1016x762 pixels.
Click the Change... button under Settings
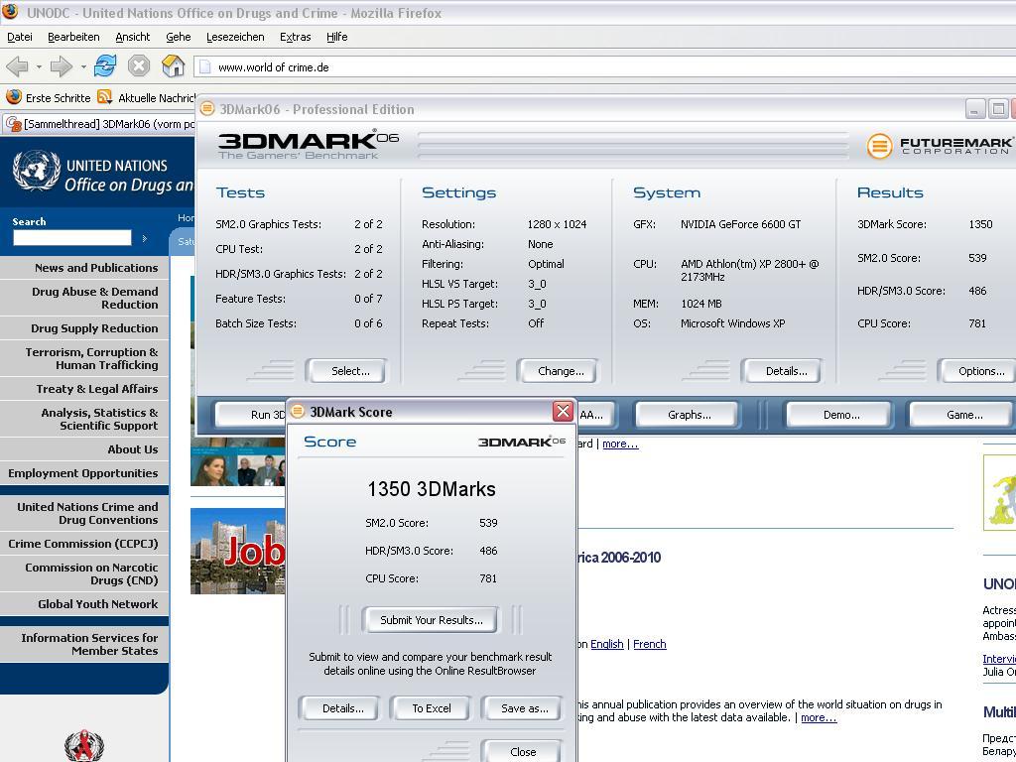point(557,371)
